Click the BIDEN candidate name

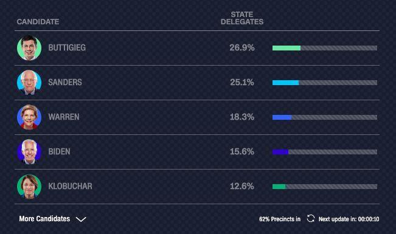pyautogui.click(x=60, y=151)
